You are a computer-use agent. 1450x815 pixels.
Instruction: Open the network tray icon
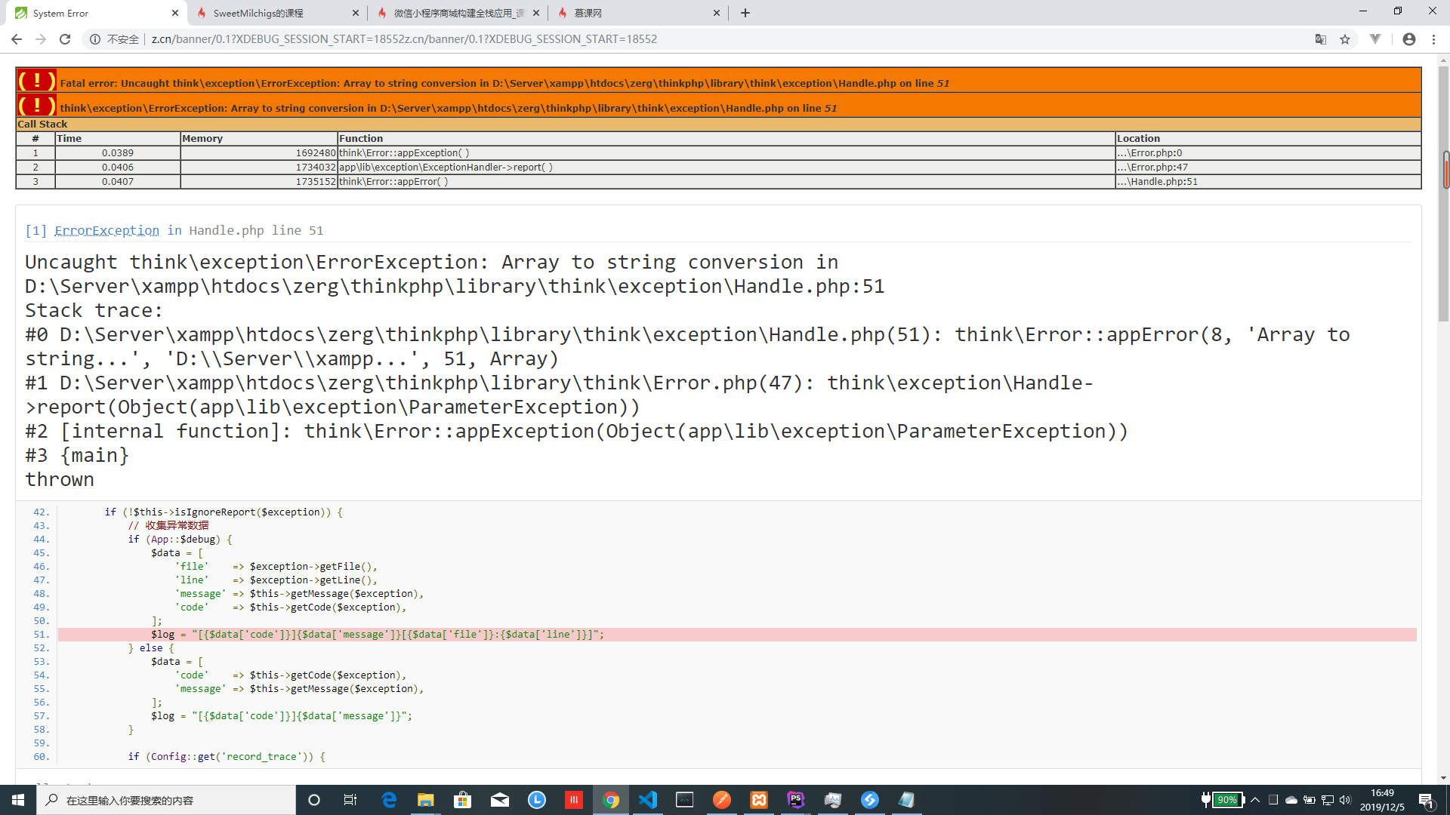click(1328, 800)
